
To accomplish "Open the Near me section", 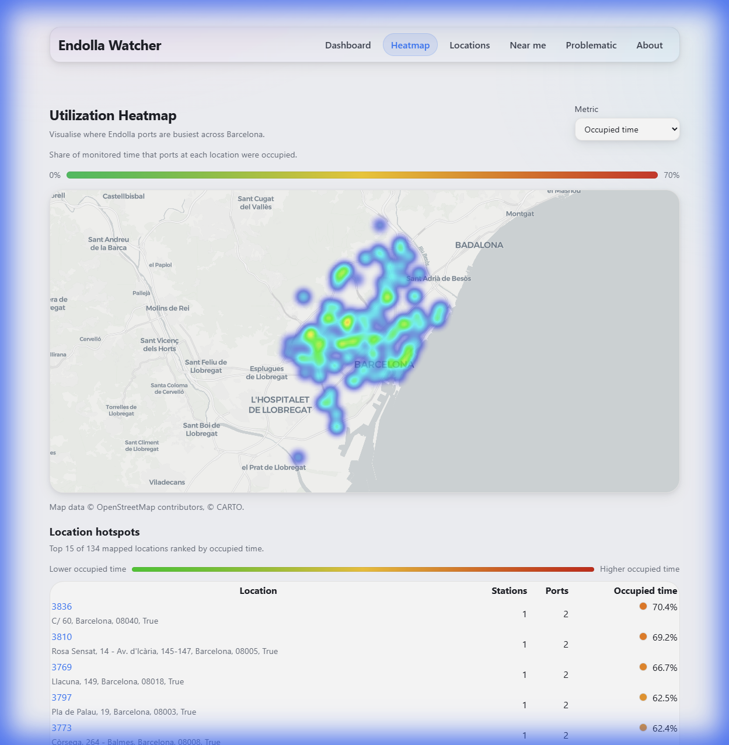I will (x=527, y=45).
